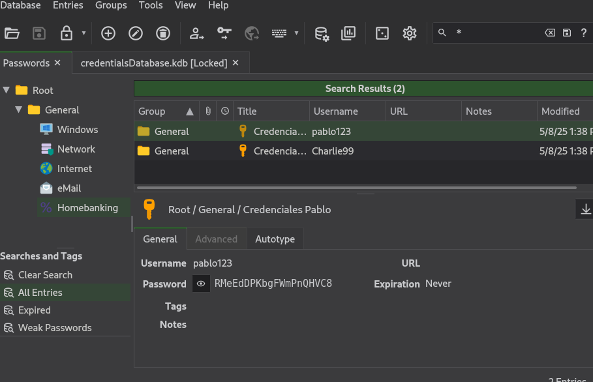The height and width of the screenshot is (382, 593).
Task: Click the password value RMeEdDPKbgFWmPnQHVC8
Action: coord(273,284)
